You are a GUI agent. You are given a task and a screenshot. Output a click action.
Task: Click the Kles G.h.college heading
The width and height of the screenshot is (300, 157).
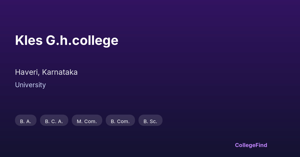pyautogui.click(x=66, y=40)
